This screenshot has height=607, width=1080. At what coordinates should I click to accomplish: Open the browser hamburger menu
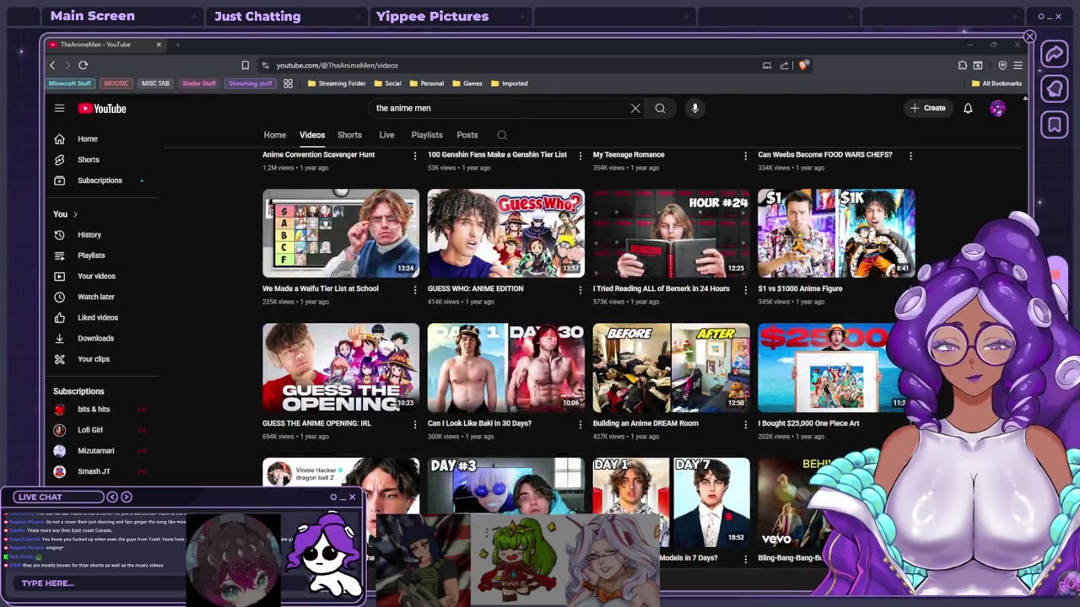point(1018,65)
